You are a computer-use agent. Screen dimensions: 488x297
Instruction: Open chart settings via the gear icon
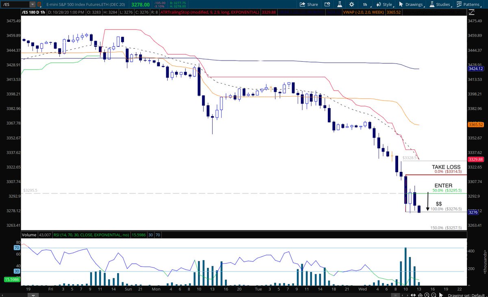[352, 4]
